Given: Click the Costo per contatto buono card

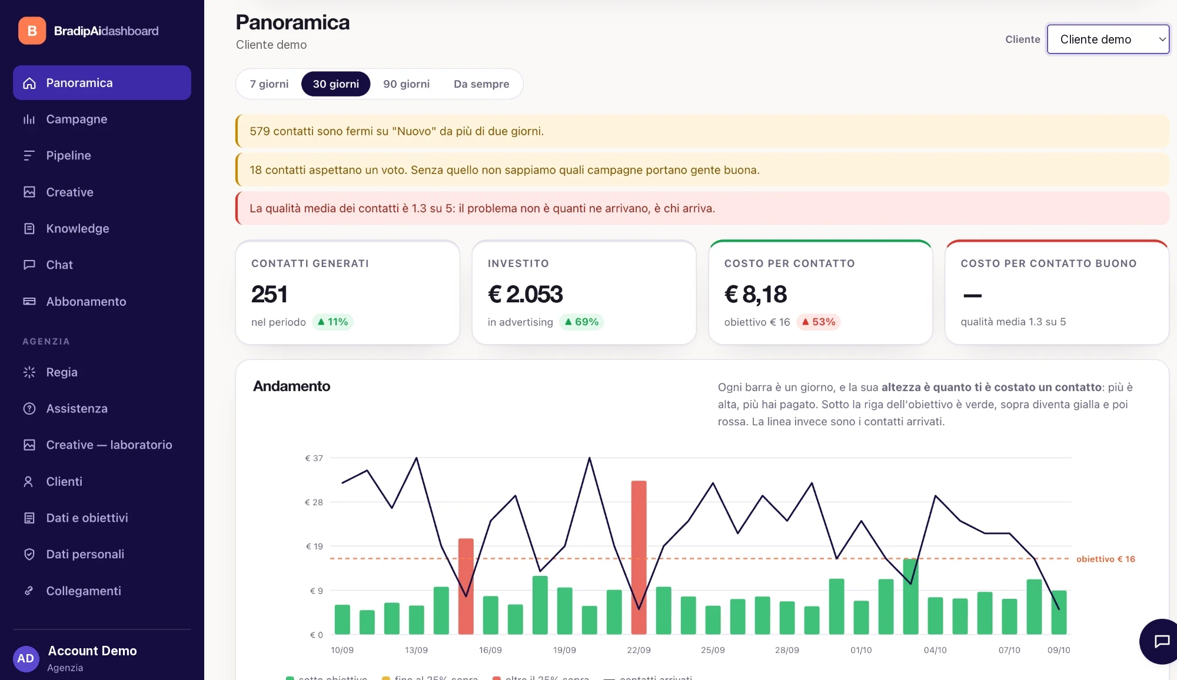Looking at the screenshot, I should point(1057,292).
